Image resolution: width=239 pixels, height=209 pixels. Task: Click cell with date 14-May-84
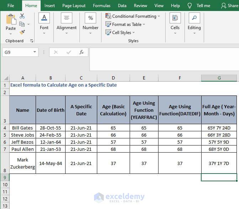point(51,163)
